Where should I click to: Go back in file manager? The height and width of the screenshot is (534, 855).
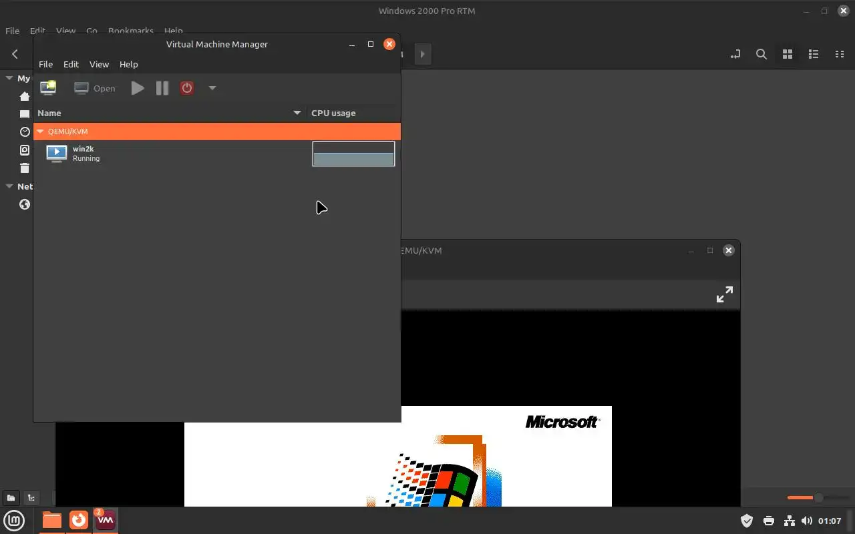[15, 54]
